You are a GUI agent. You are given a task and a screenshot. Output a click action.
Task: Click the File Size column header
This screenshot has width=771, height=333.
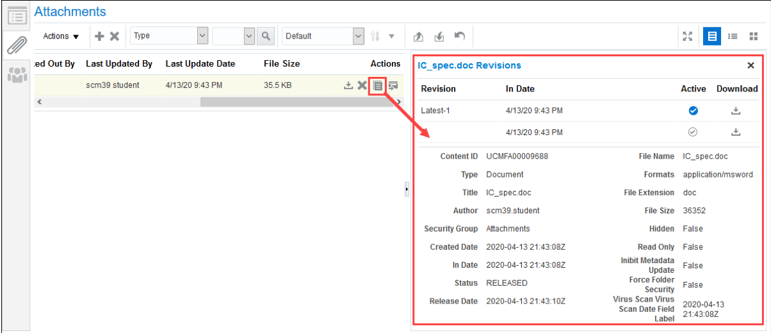click(x=282, y=63)
